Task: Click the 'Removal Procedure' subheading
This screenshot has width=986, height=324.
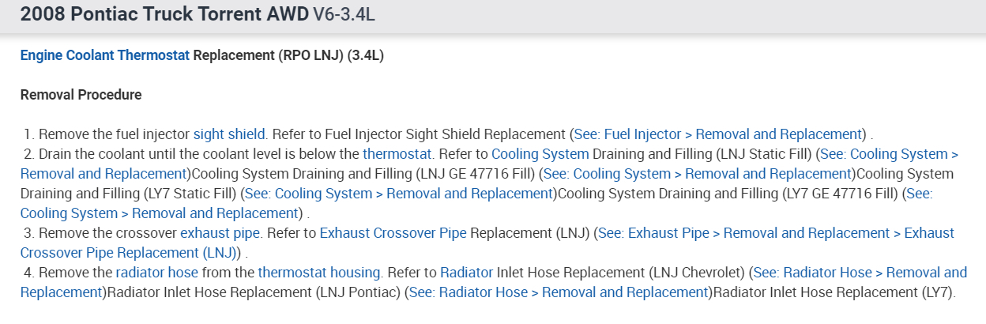Action: [x=81, y=95]
